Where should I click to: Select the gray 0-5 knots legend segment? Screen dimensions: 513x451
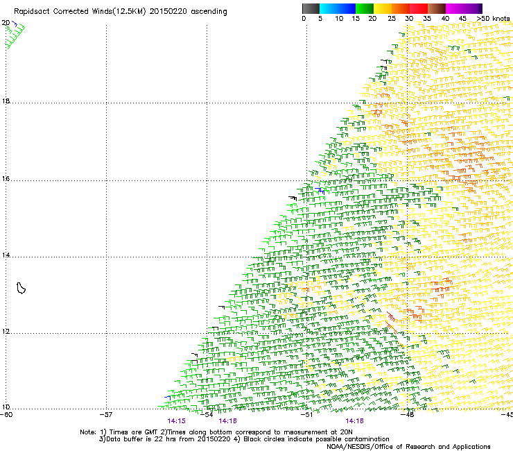(311, 8)
